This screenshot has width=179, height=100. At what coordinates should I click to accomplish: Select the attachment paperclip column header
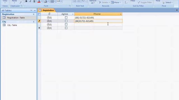coord(49,14)
